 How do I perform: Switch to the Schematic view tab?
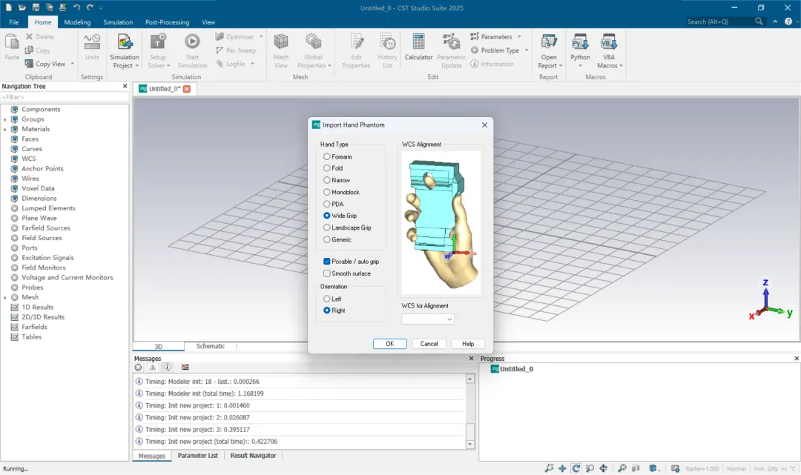pyautogui.click(x=210, y=346)
